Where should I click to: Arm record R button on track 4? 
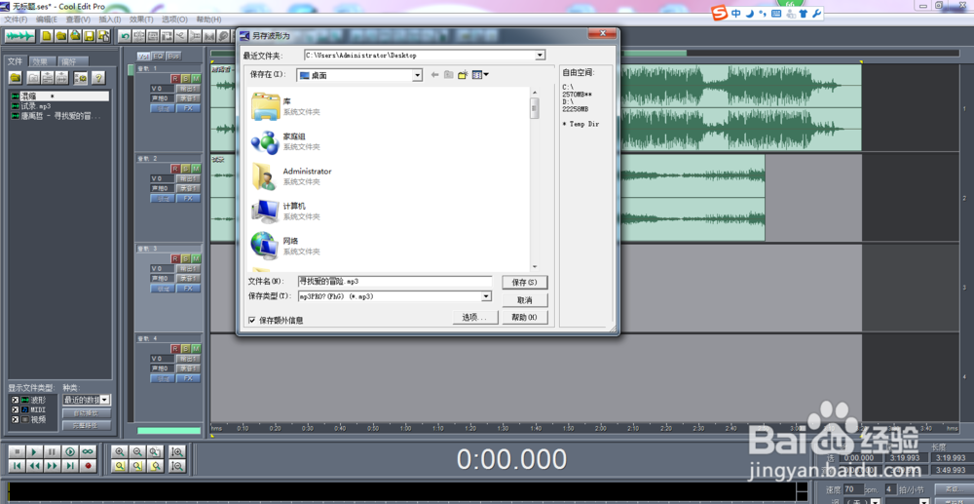pyautogui.click(x=175, y=349)
